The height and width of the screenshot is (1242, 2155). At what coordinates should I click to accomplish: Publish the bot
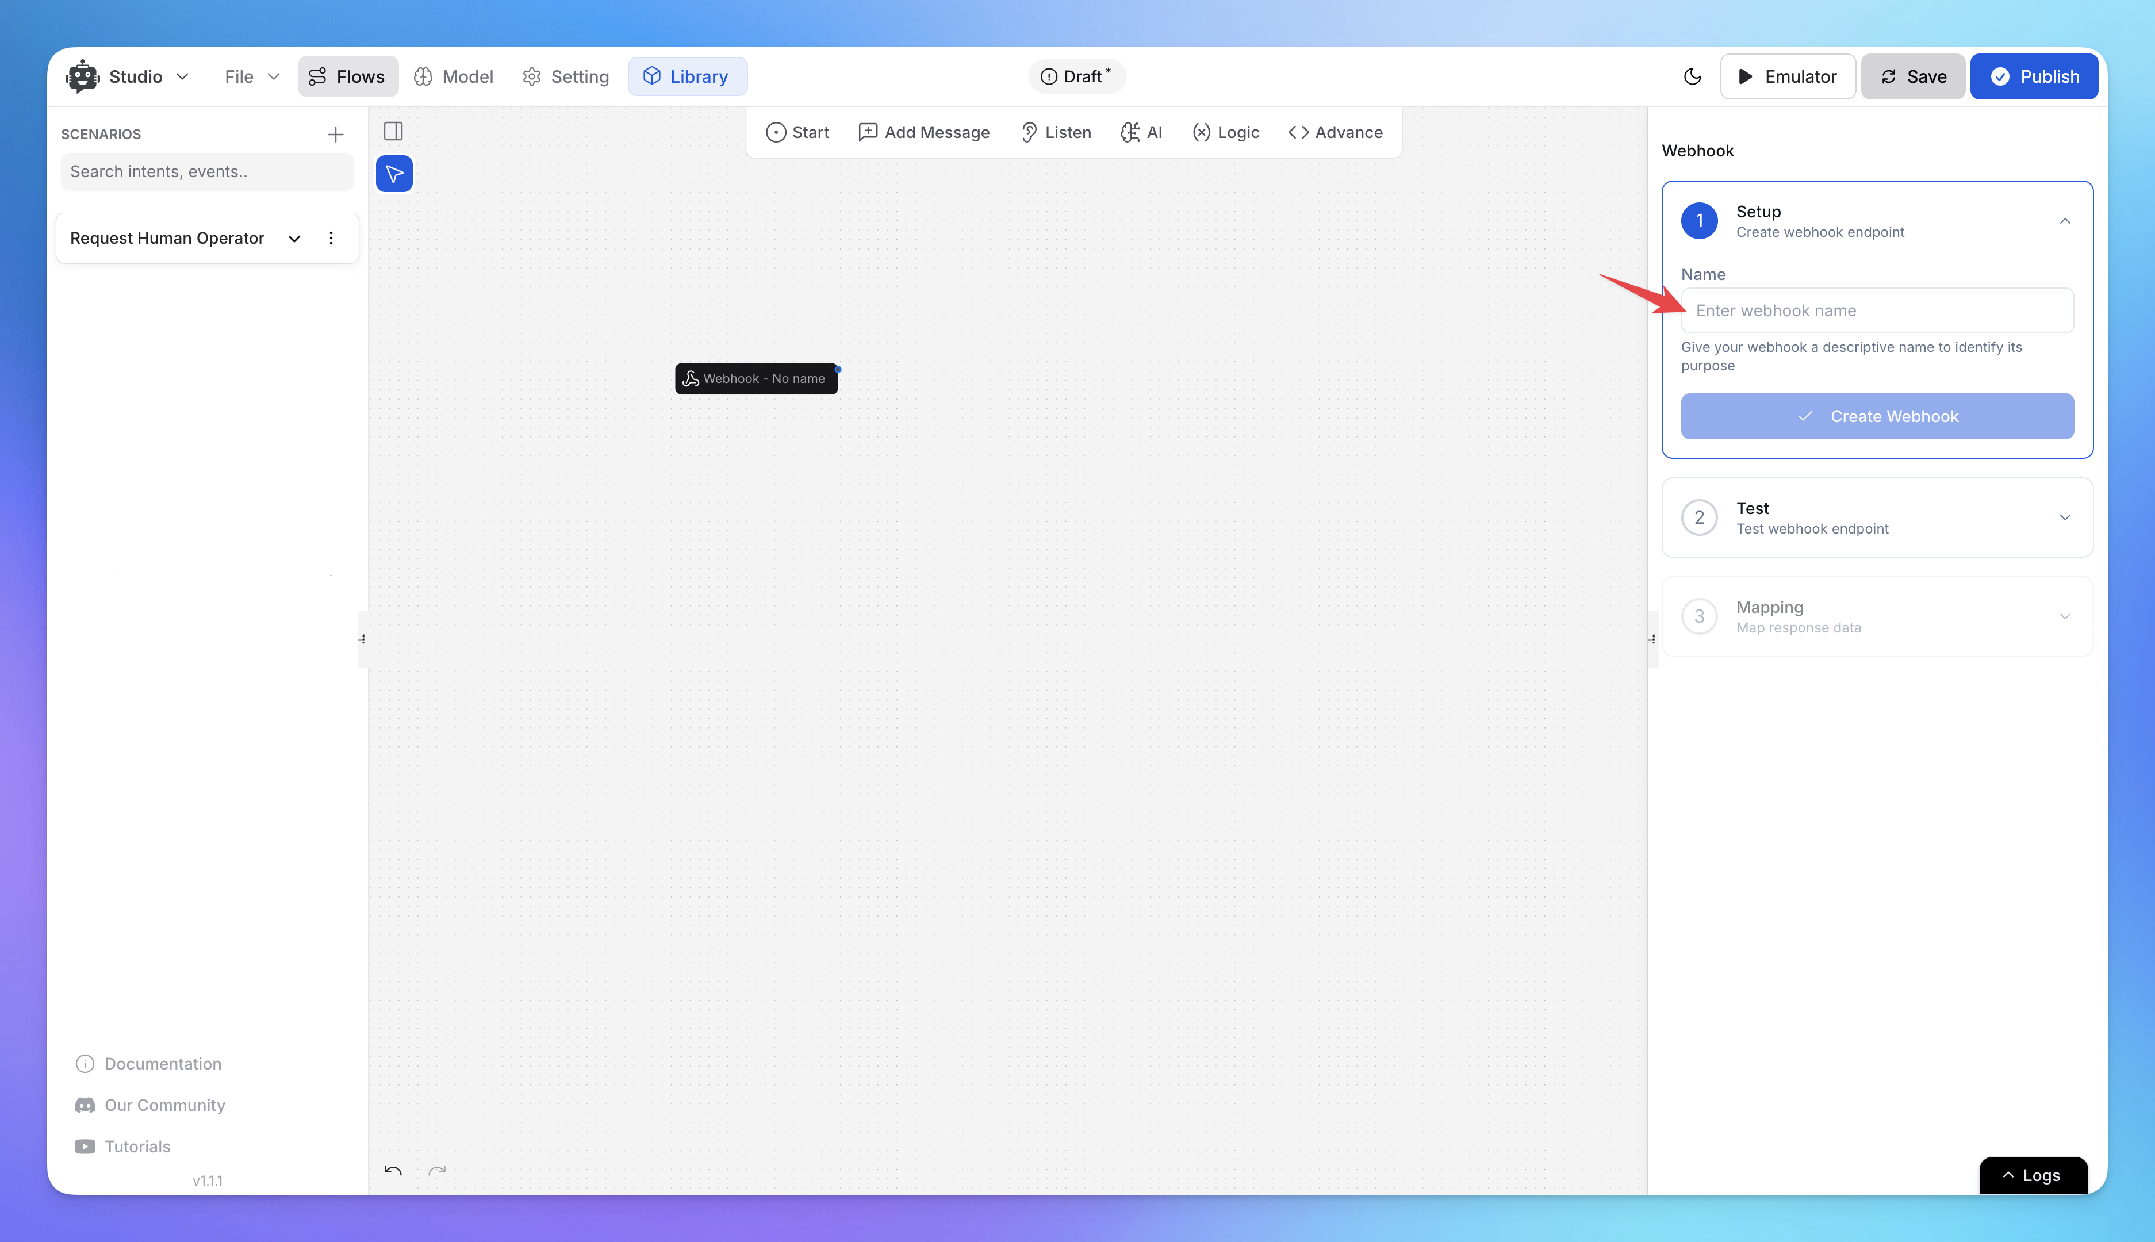(2034, 76)
